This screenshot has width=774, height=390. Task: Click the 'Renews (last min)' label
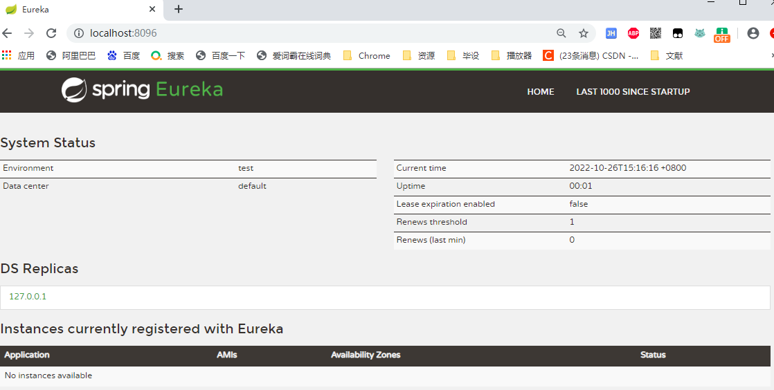pyautogui.click(x=431, y=240)
